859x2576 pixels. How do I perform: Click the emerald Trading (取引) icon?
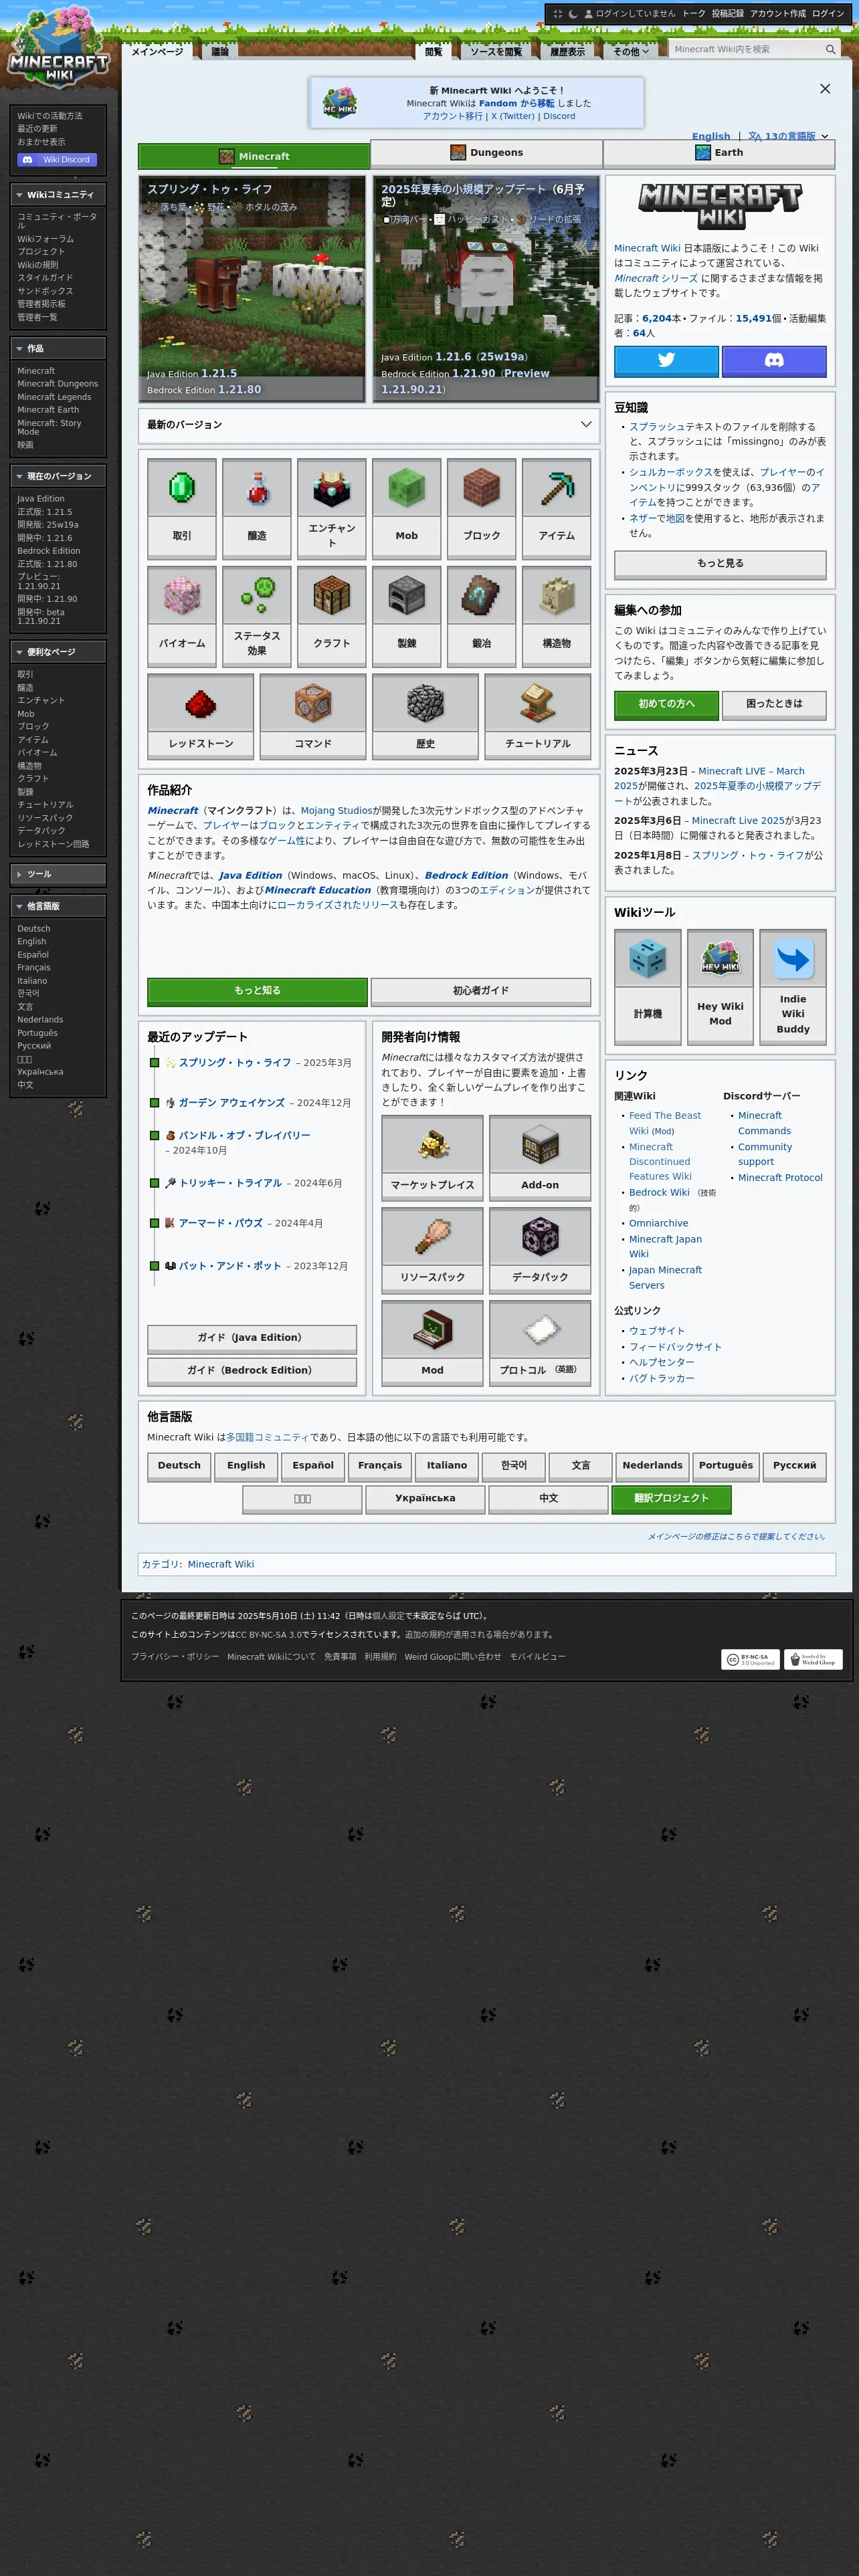pyautogui.click(x=182, y=490)
